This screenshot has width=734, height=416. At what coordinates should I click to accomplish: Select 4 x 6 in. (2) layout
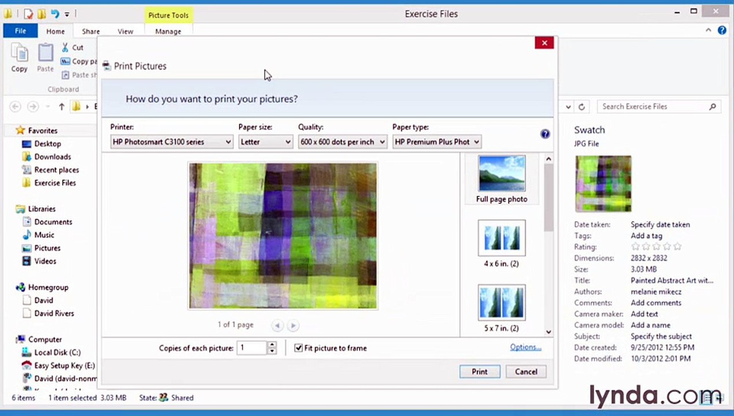(502, 244)
